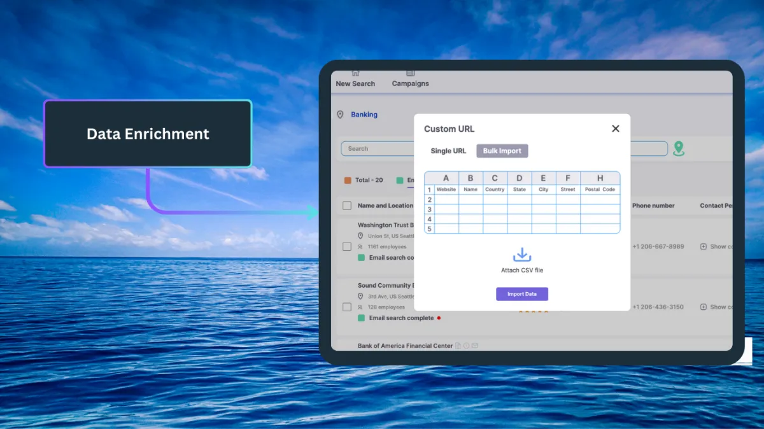Click row 5 header in spreadsheet preview
Image resolution: width=764 pixels, height=429 pixels.
(x=429, y=229)
